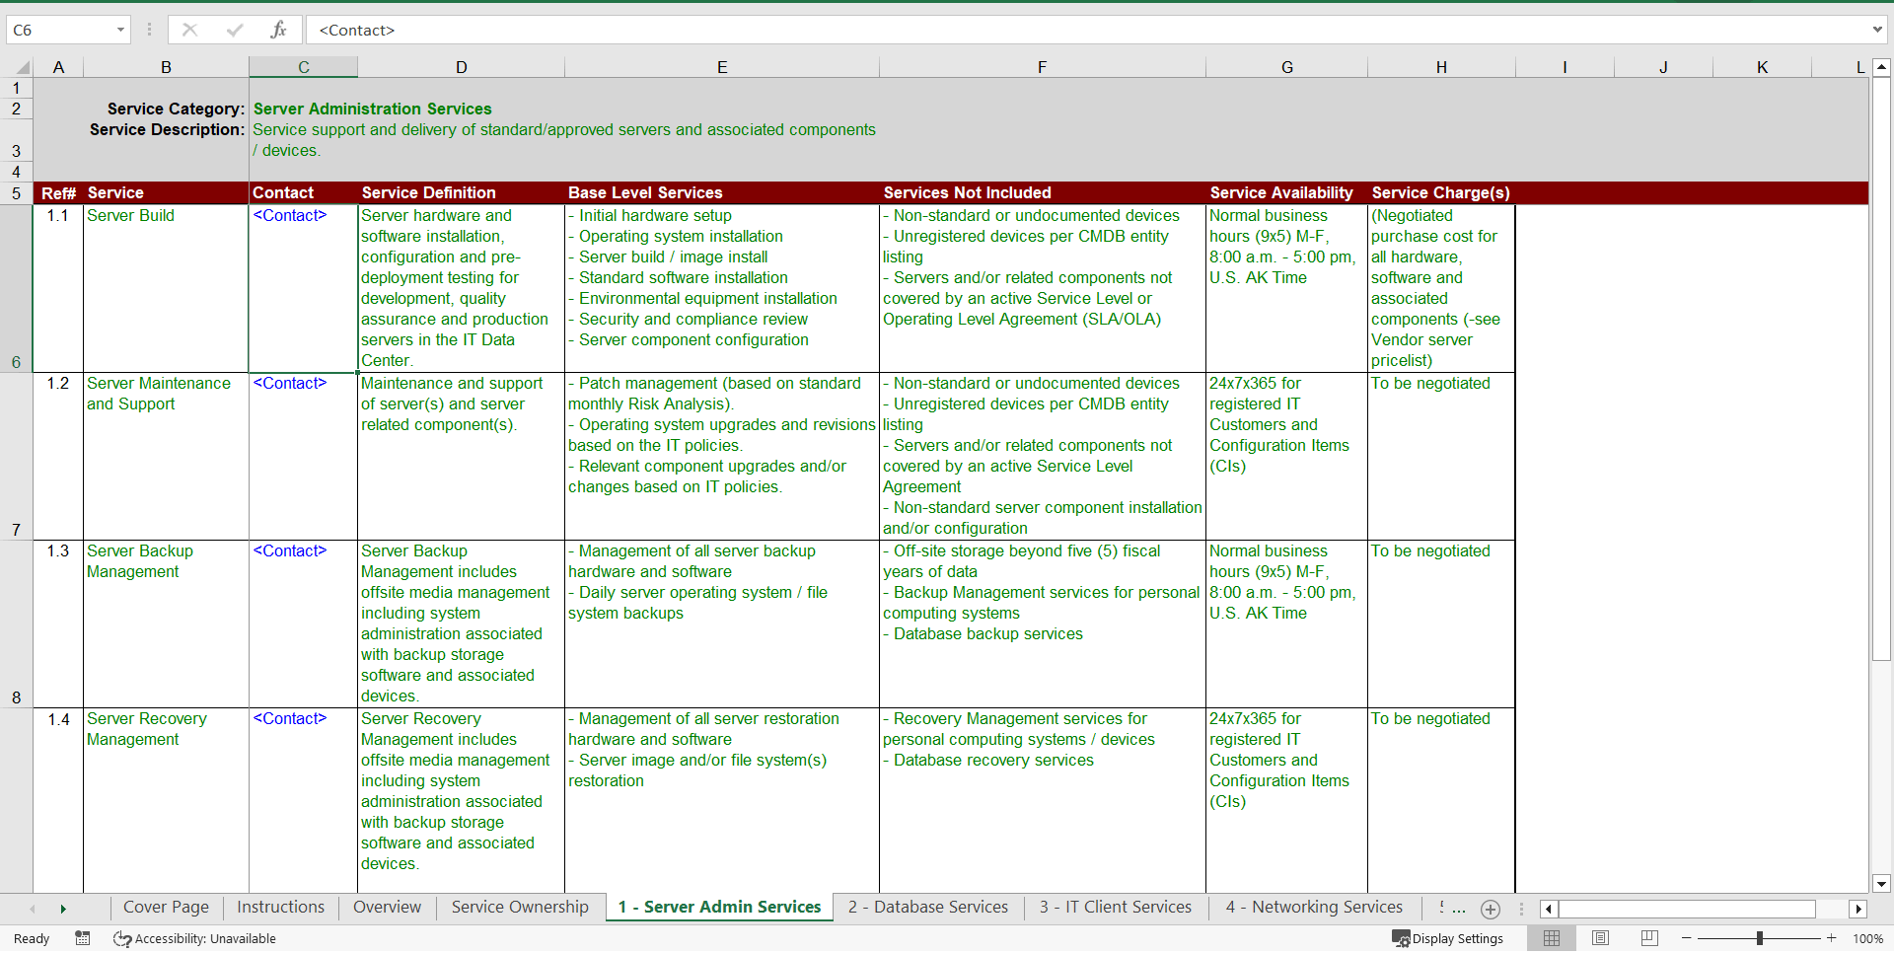Click into the formula bar input
The width and height of the screenshot is (1894, 953).
click(1085, 30)
